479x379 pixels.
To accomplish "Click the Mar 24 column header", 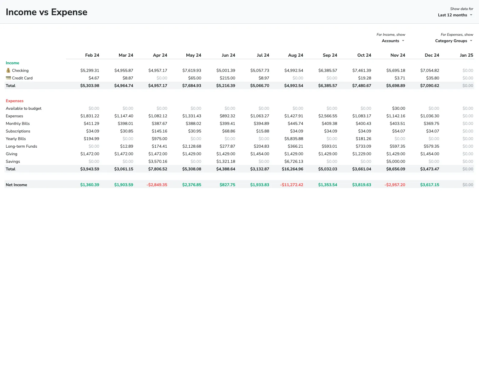I will pyautogui.click(x=126, y=55).
